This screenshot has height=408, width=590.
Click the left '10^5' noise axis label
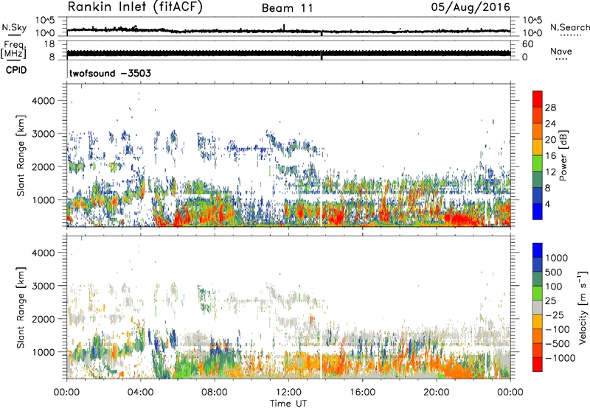pos(45,21)
